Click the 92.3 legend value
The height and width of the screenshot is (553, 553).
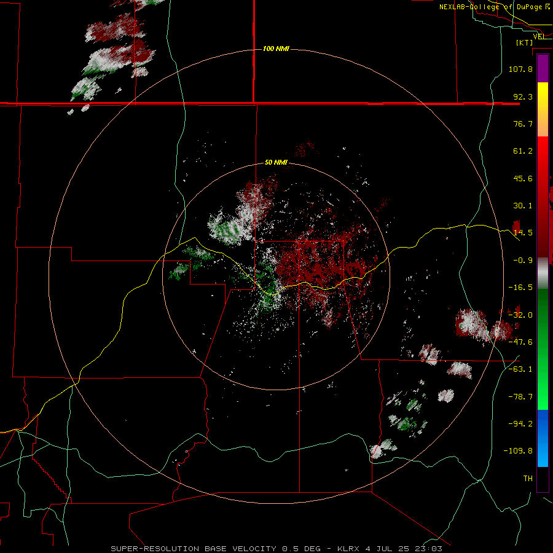click(x=523, y=96)
